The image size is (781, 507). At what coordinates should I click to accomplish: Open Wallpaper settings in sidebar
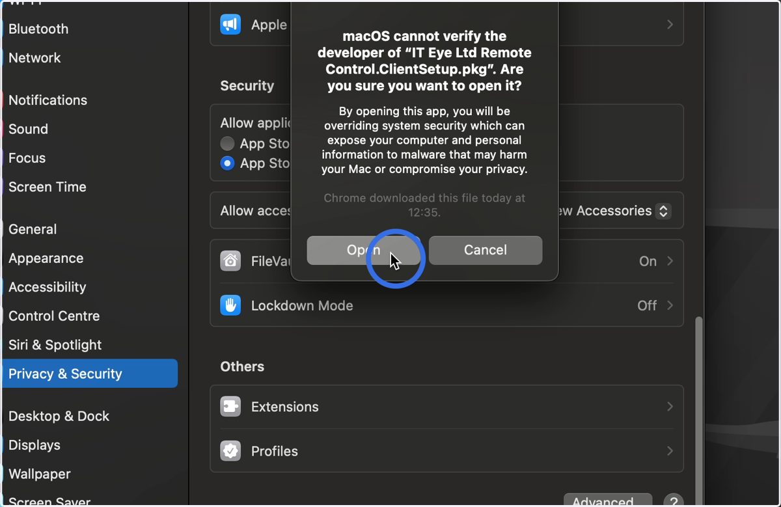(40, 474)
